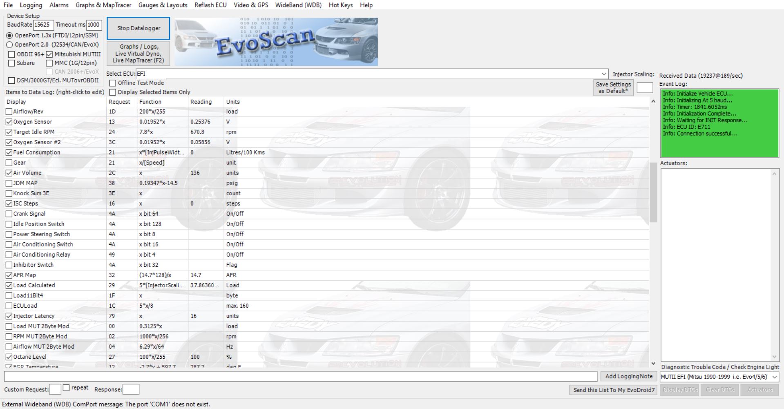Uncheck the Octane Level checkbox
The width and height of the screenshot is (784, 409).
point(9,357)
